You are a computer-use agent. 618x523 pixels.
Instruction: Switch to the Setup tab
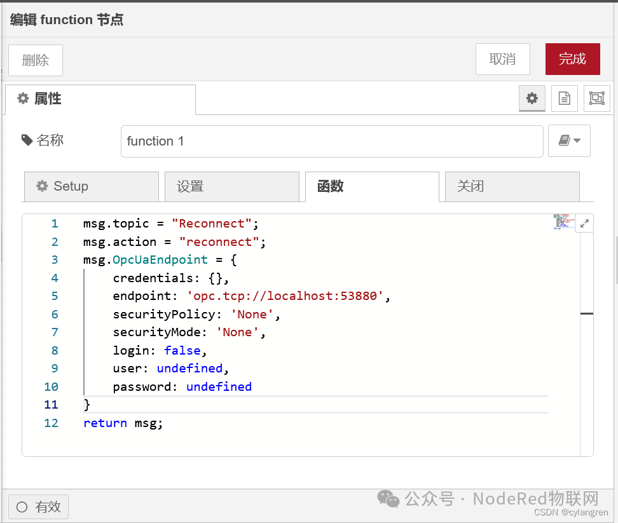point(91,186)
